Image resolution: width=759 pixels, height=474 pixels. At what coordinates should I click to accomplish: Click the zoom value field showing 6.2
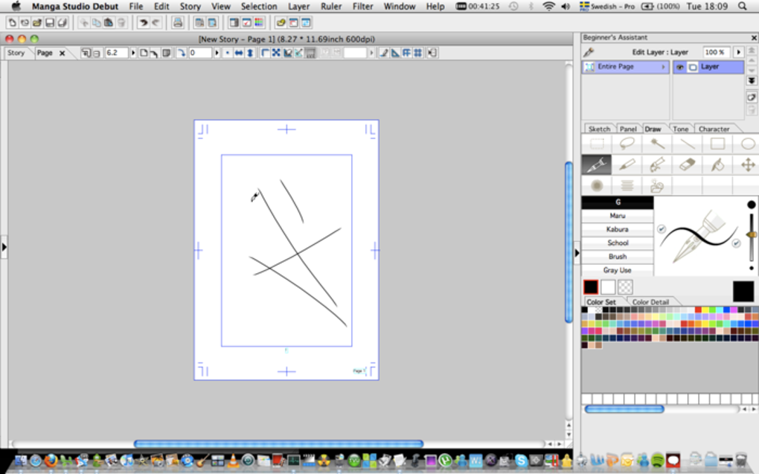pyautogui.click(x=117, y=53)
